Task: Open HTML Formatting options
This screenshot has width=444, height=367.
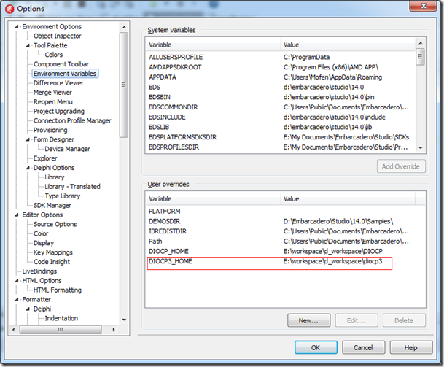Action: [58, 290]
